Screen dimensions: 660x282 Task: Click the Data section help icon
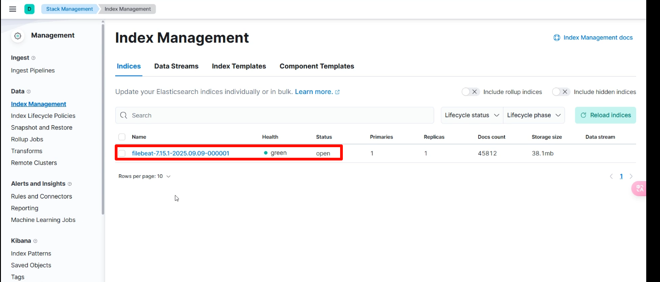click(x=29, y=92)
